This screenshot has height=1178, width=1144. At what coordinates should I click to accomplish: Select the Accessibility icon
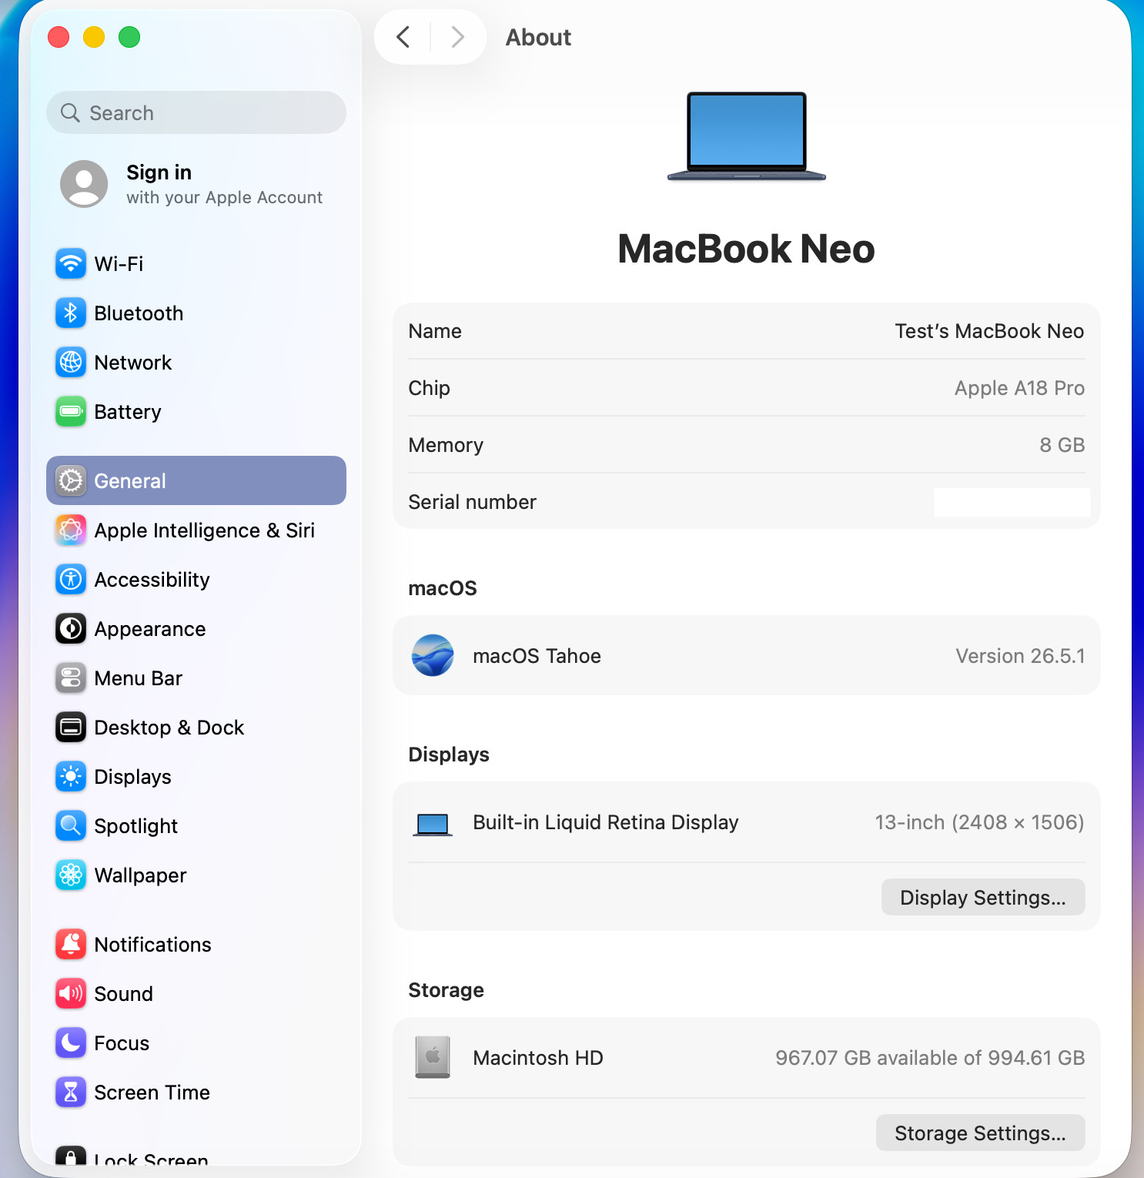(71, 579)
